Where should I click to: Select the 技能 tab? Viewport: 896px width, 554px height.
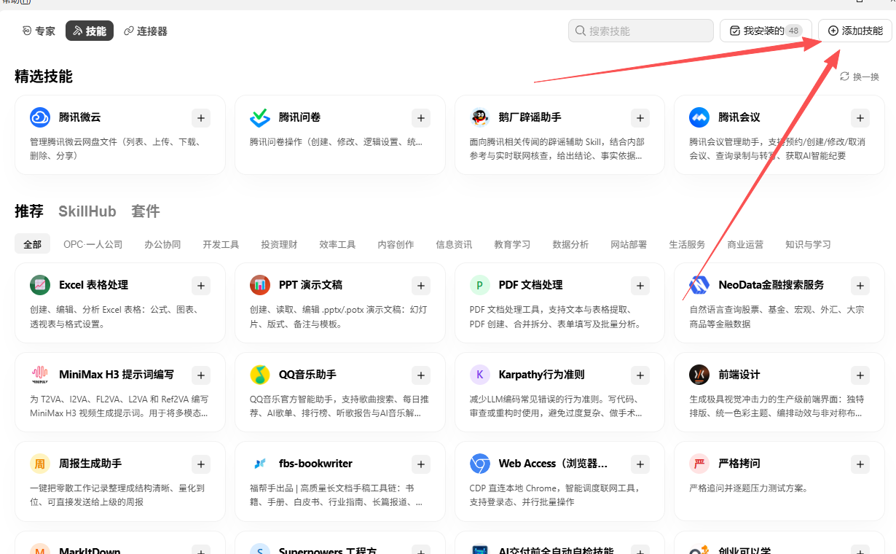point(90,31)
